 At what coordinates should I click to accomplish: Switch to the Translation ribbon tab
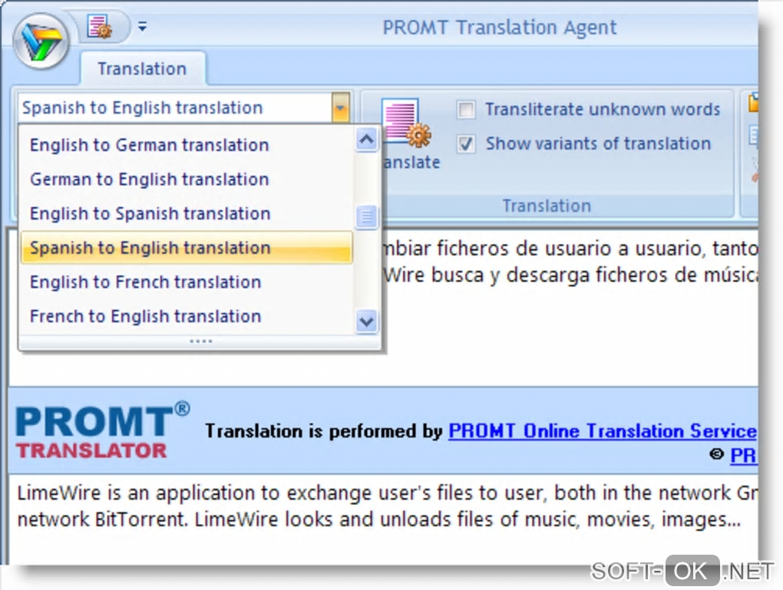tap(142, 68)
